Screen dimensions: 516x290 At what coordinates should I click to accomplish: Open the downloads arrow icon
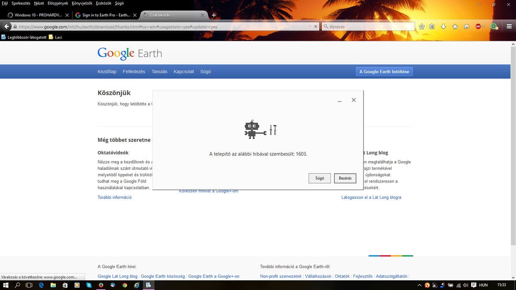click(444, 27)
